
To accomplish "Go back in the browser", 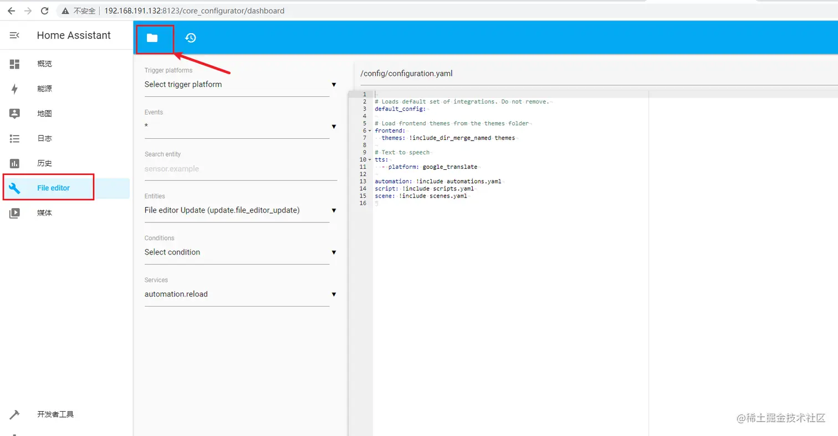I will pos(11,11).
